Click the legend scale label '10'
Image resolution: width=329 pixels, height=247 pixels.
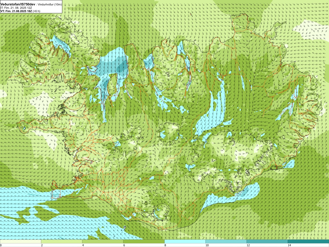tap(207, 245)
